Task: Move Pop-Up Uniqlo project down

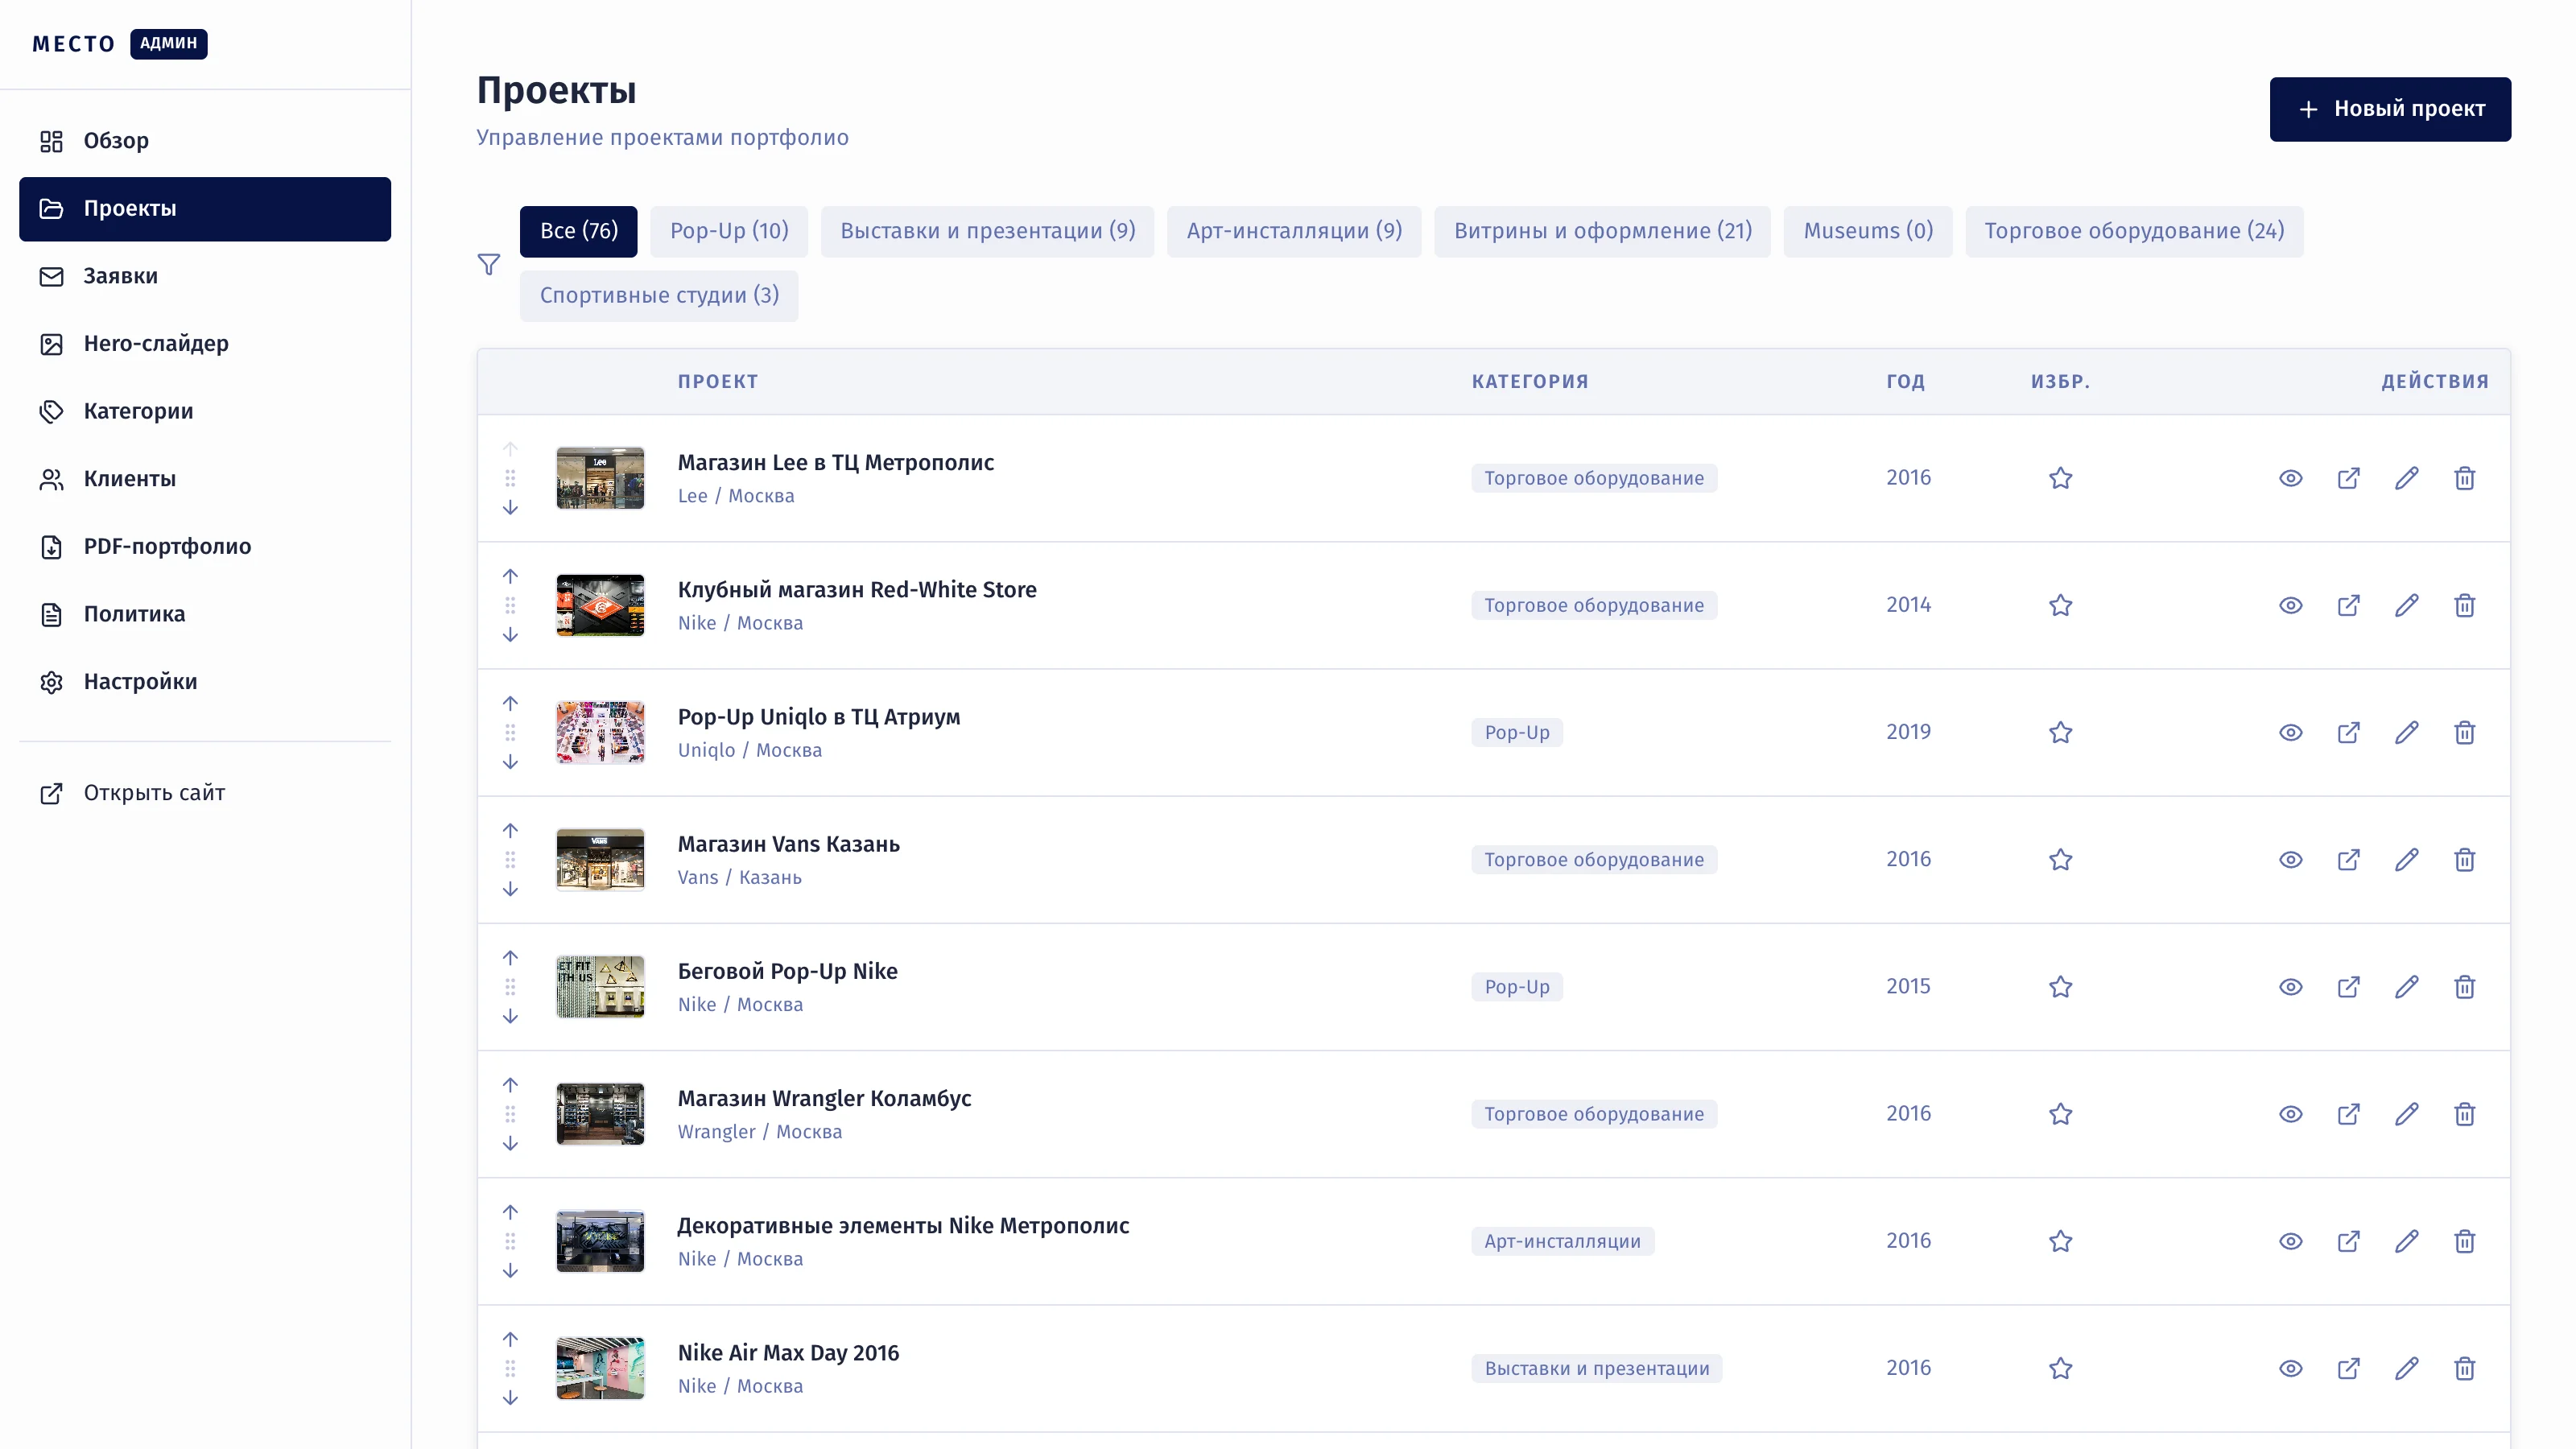Action: pyautogui.click(x=510, y=761)
